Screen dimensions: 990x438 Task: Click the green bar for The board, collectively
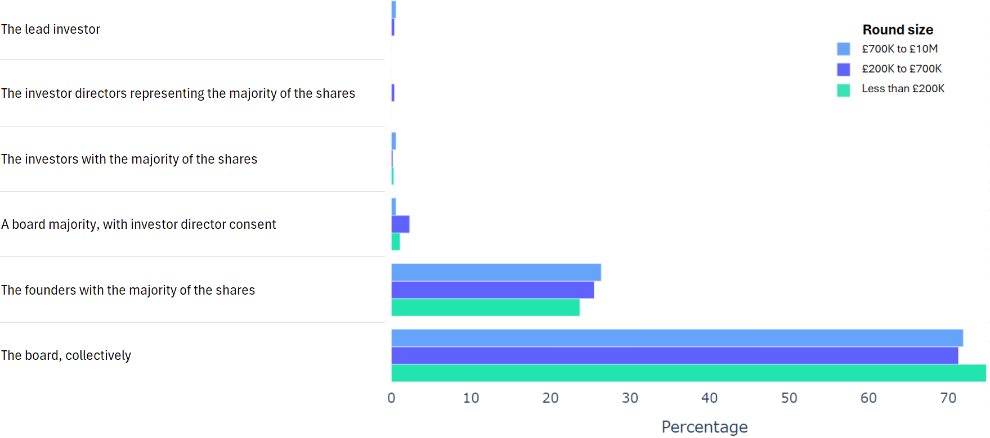[x=688, y=373]
